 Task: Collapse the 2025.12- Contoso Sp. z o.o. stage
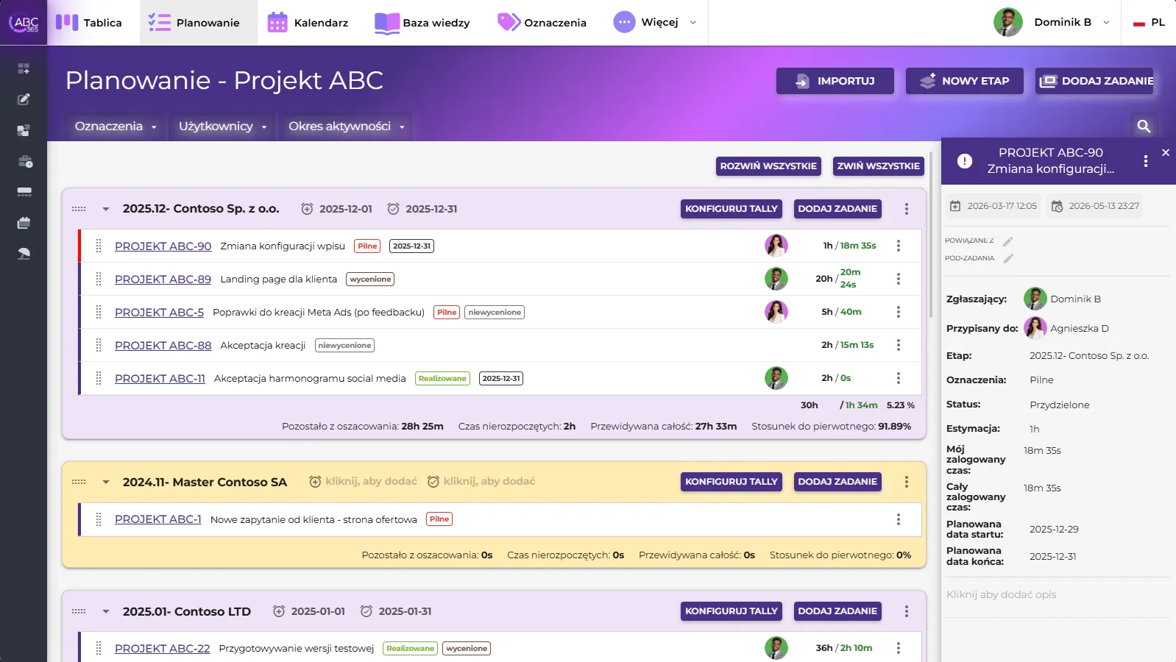coord(106,209)
